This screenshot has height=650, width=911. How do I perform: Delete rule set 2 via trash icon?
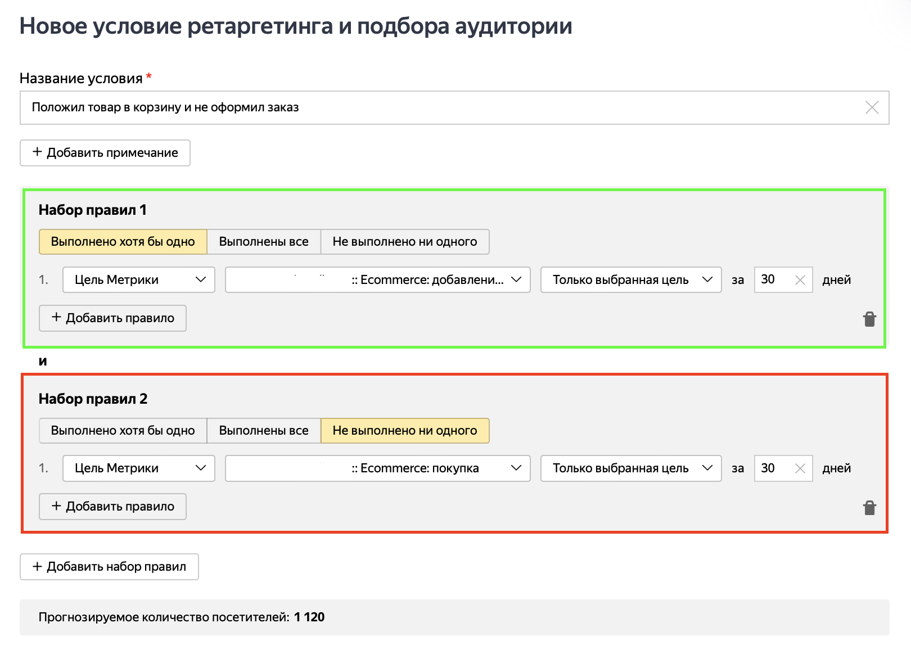[869, 508]
